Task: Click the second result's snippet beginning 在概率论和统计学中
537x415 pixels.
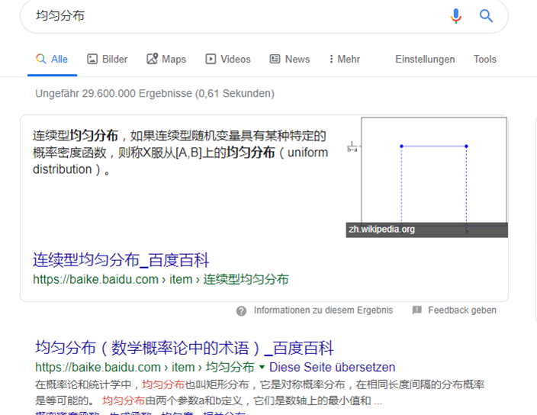Action: click(x=259, y=392)
